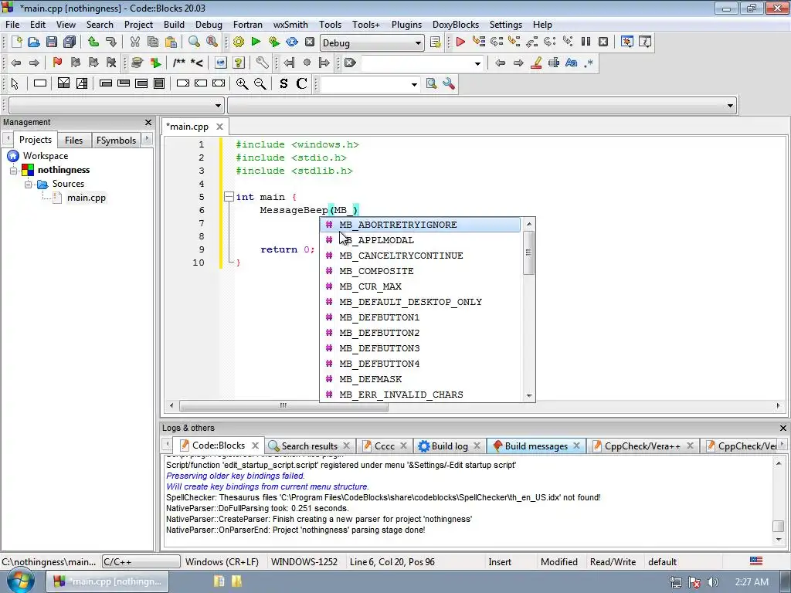Switch to the Build messages tab
This screenshot has height=593, width=791.
[x=536, y=446]
